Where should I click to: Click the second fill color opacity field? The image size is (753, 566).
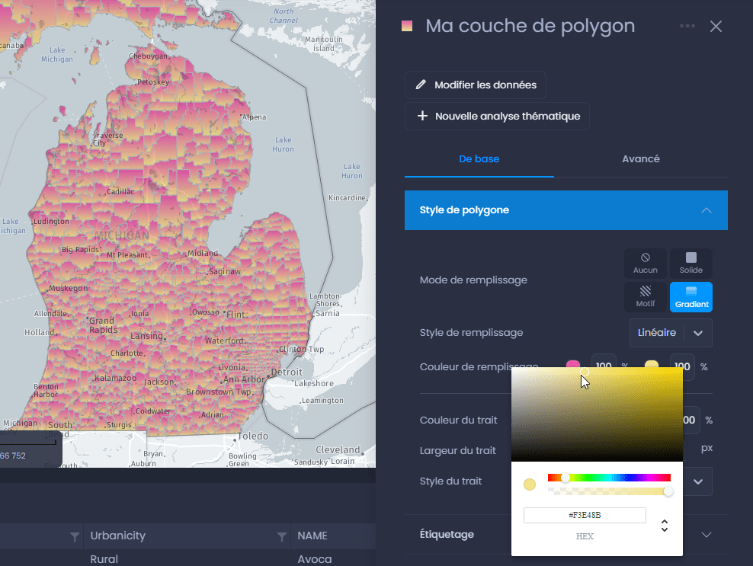tap(682, 366)
